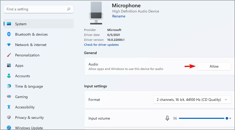Open the Format dropdown
Image resolution: width=235 pixels, height=130 pixels.
click(192, 100)
